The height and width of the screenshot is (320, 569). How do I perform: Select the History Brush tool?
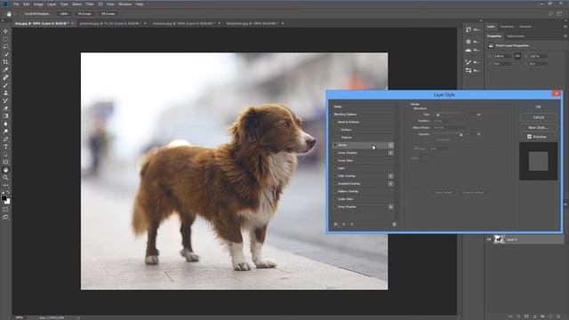pos(5,100)
